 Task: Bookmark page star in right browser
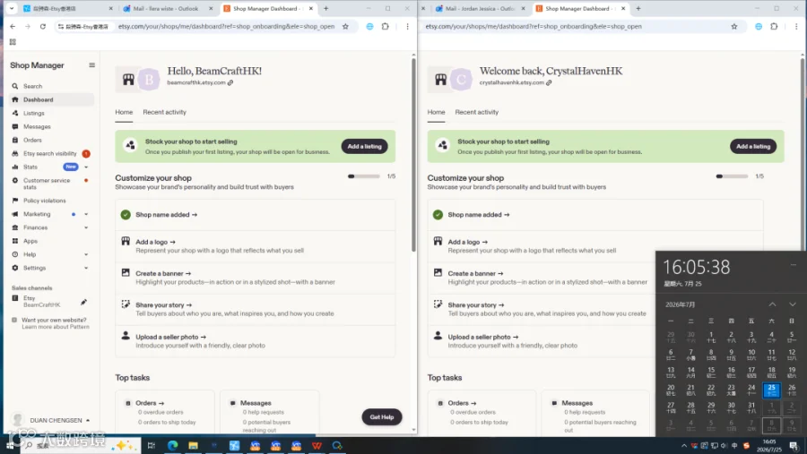click(x=733, y=26)
